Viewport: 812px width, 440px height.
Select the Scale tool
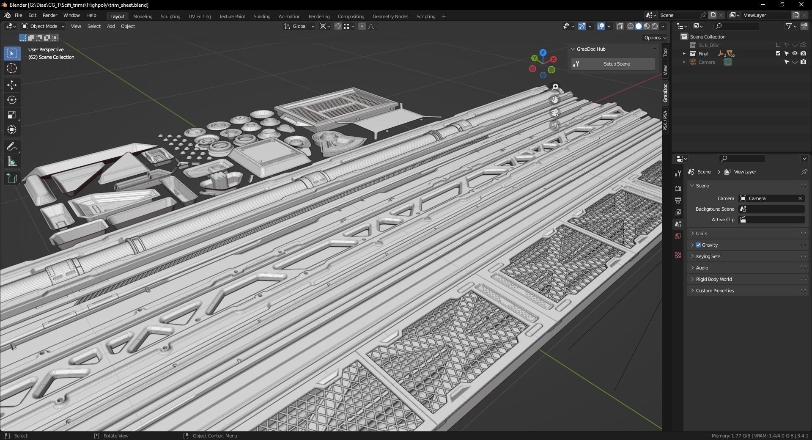pos(12,115)
